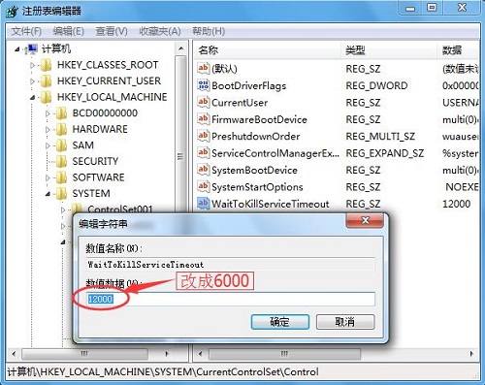Click value pane horizontal scrollbar thumb
The width and height of the screenshot is (485, 385).
[x=284, y=354]
